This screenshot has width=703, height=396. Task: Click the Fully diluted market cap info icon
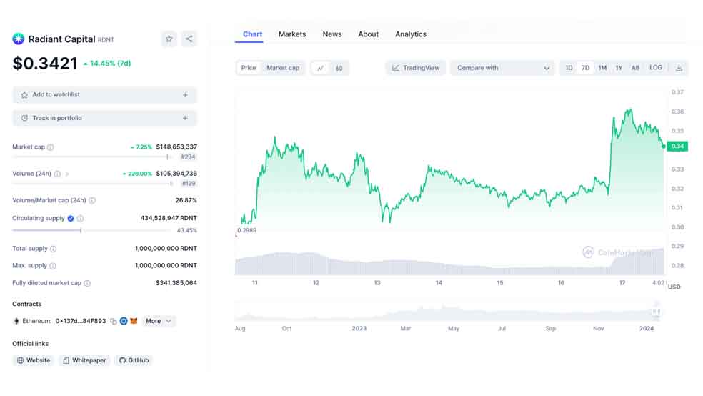(x=87, y=283)
